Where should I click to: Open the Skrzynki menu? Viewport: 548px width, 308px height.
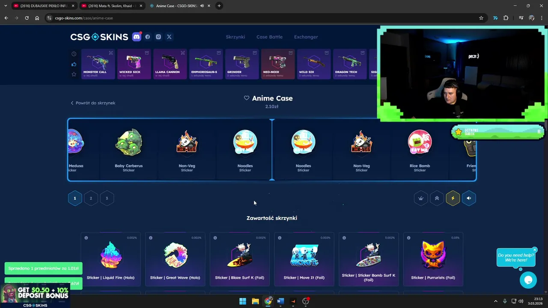click(235, 37)
